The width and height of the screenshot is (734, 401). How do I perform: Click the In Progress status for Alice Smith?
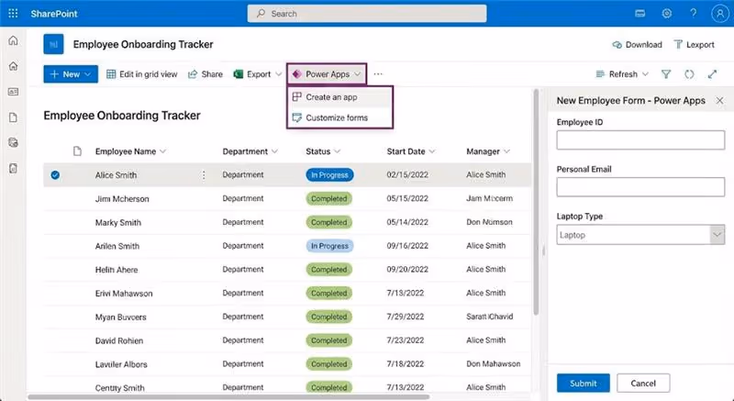click(329, 175)
